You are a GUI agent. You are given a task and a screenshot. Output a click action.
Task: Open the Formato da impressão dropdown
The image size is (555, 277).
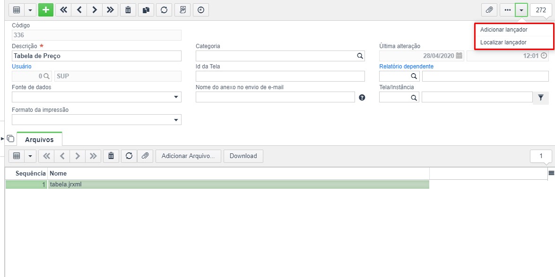click(176, 120)
